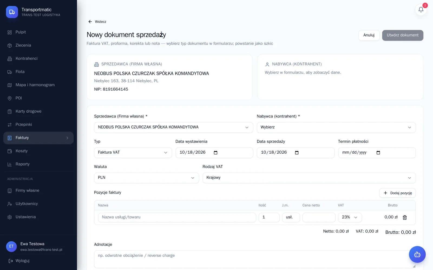Click the Flota truck icon
Viewport: 433px width, 270px height.
10,72
